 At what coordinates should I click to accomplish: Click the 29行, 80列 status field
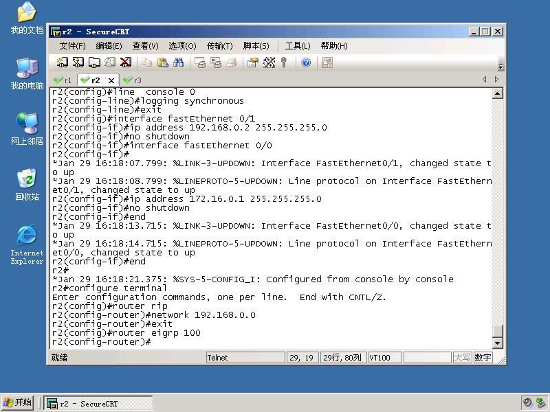[x=343, y=358]
